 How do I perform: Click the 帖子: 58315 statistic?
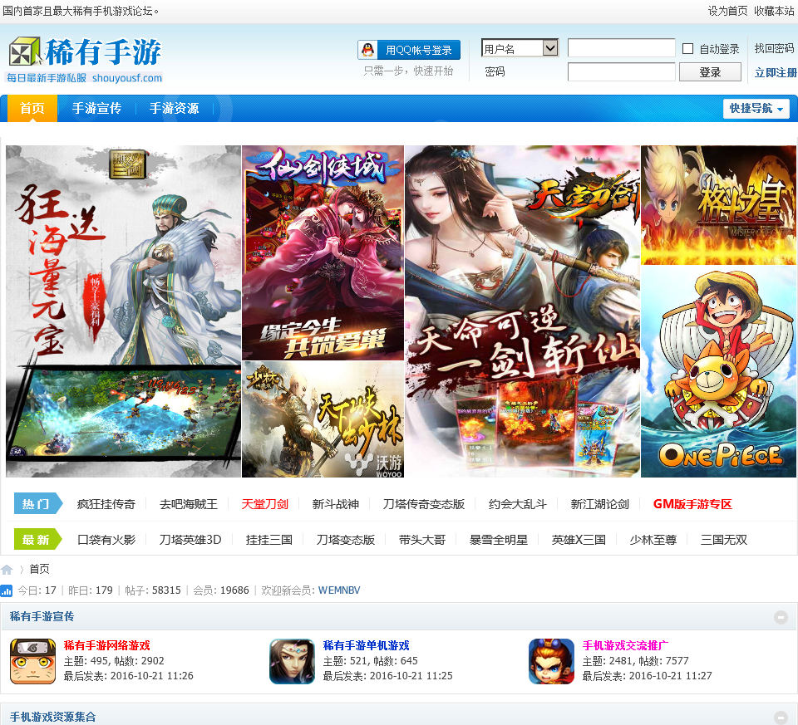153,590
